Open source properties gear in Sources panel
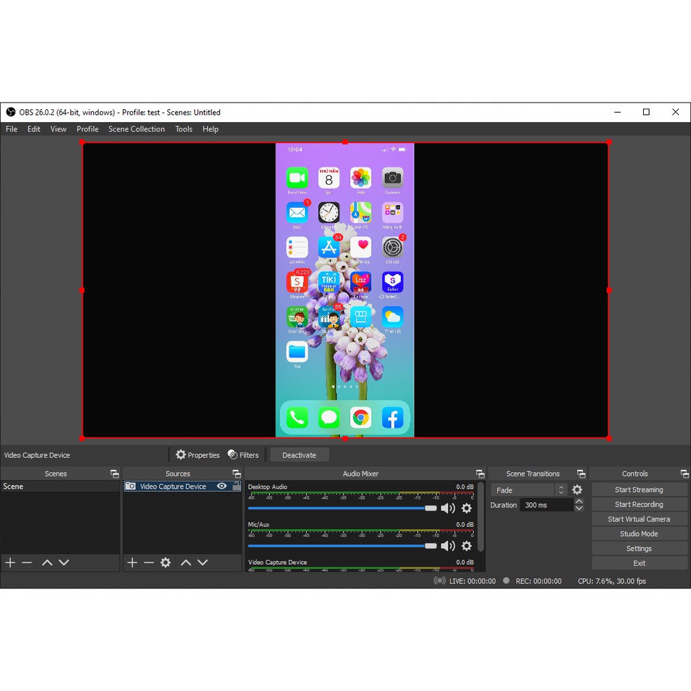The image size is (691, 691). (x=165, y=562)
